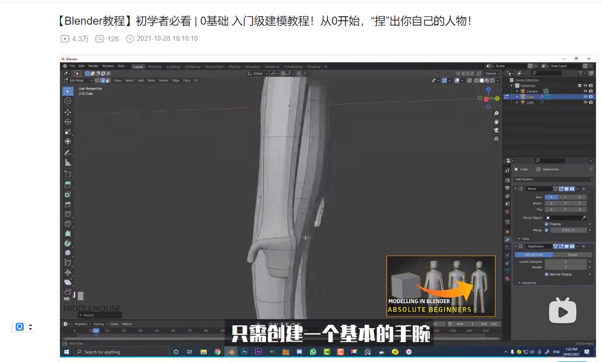Select the Select Box tool in Blender's toolbar

[x=68, y=91]
